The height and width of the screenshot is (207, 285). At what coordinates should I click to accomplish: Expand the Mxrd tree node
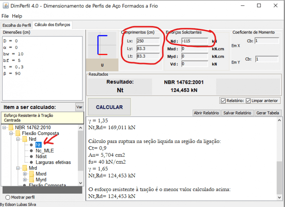(25, 174)
